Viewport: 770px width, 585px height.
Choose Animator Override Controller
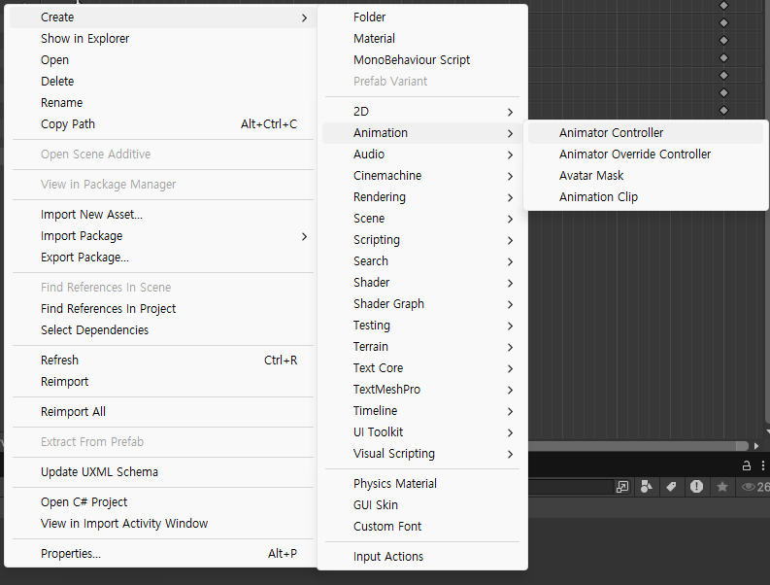click(x=646, y=155)
